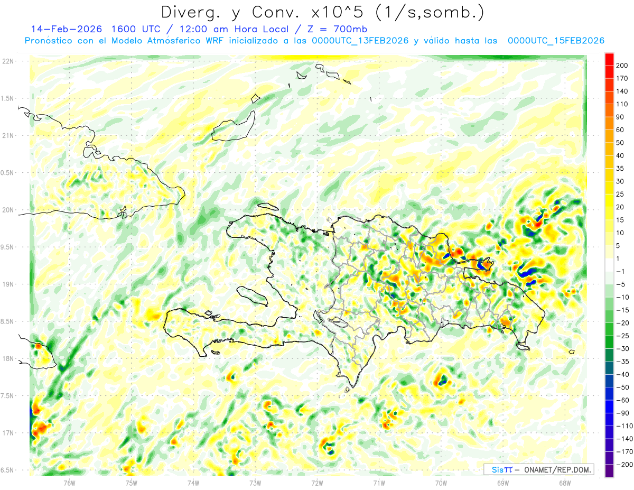This screenshot has height=490, width=634.
Task: Click the red swatch above the 200 label
Action: [609, 59]
